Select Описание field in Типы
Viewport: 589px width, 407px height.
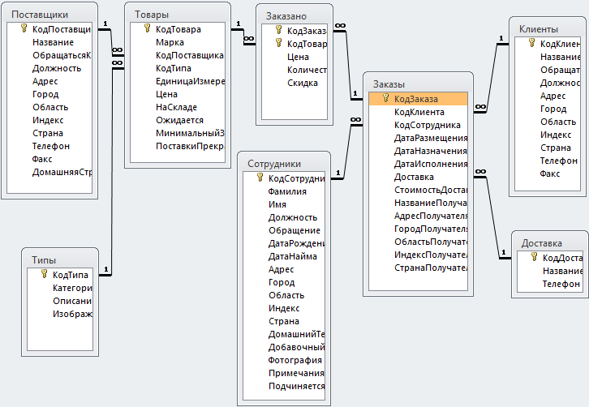pos(60,301)
